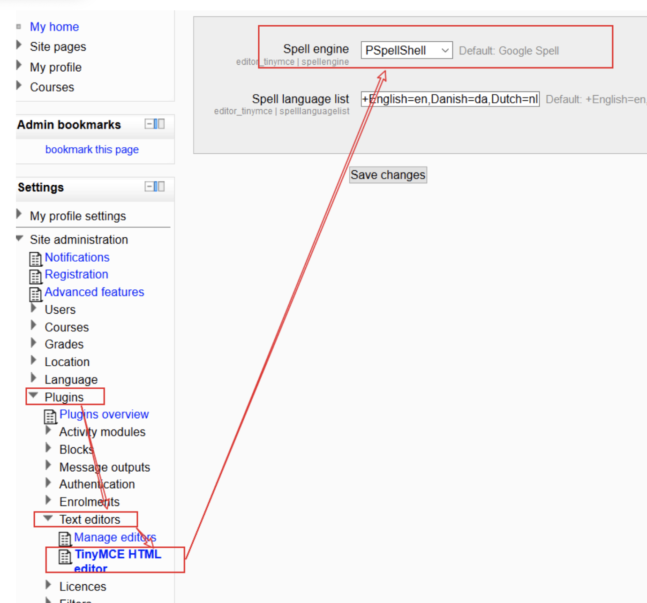Click the Advanced features page icon

36,294
